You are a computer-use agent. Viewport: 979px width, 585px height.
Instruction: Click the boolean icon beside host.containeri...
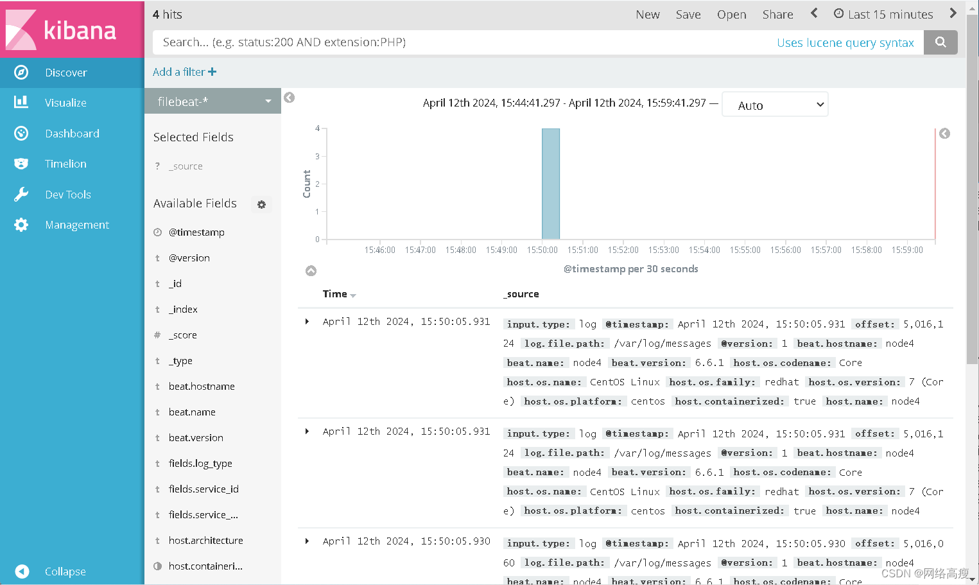pos(157,566)
